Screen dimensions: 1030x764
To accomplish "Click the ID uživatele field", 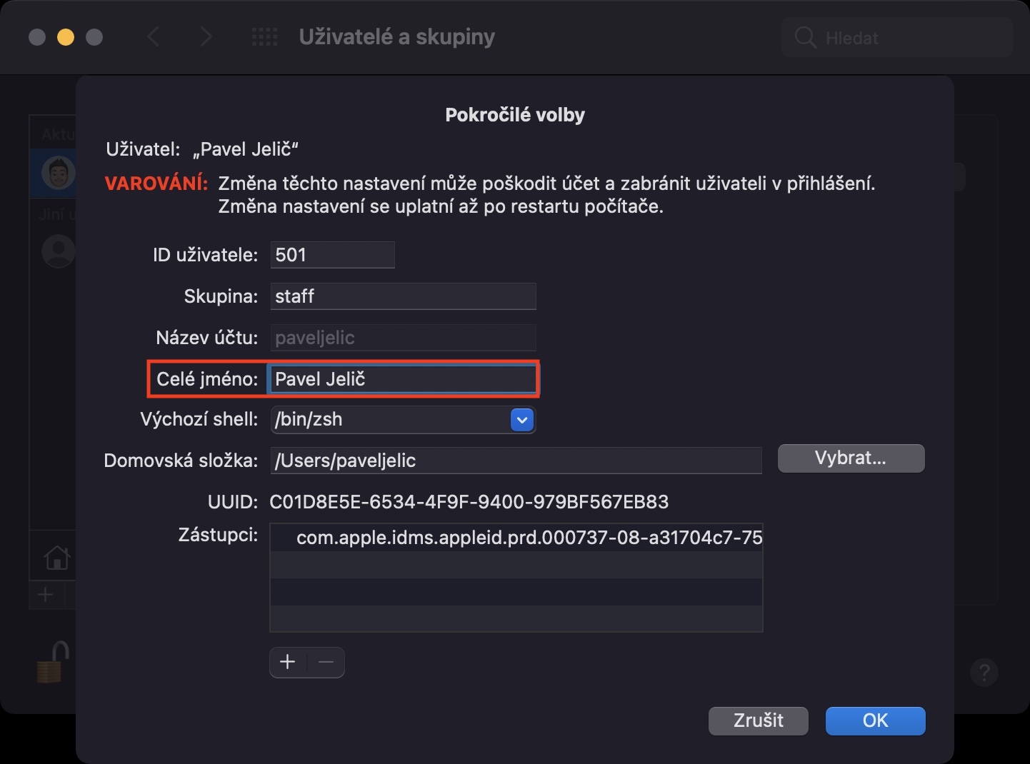I will 332,255.
